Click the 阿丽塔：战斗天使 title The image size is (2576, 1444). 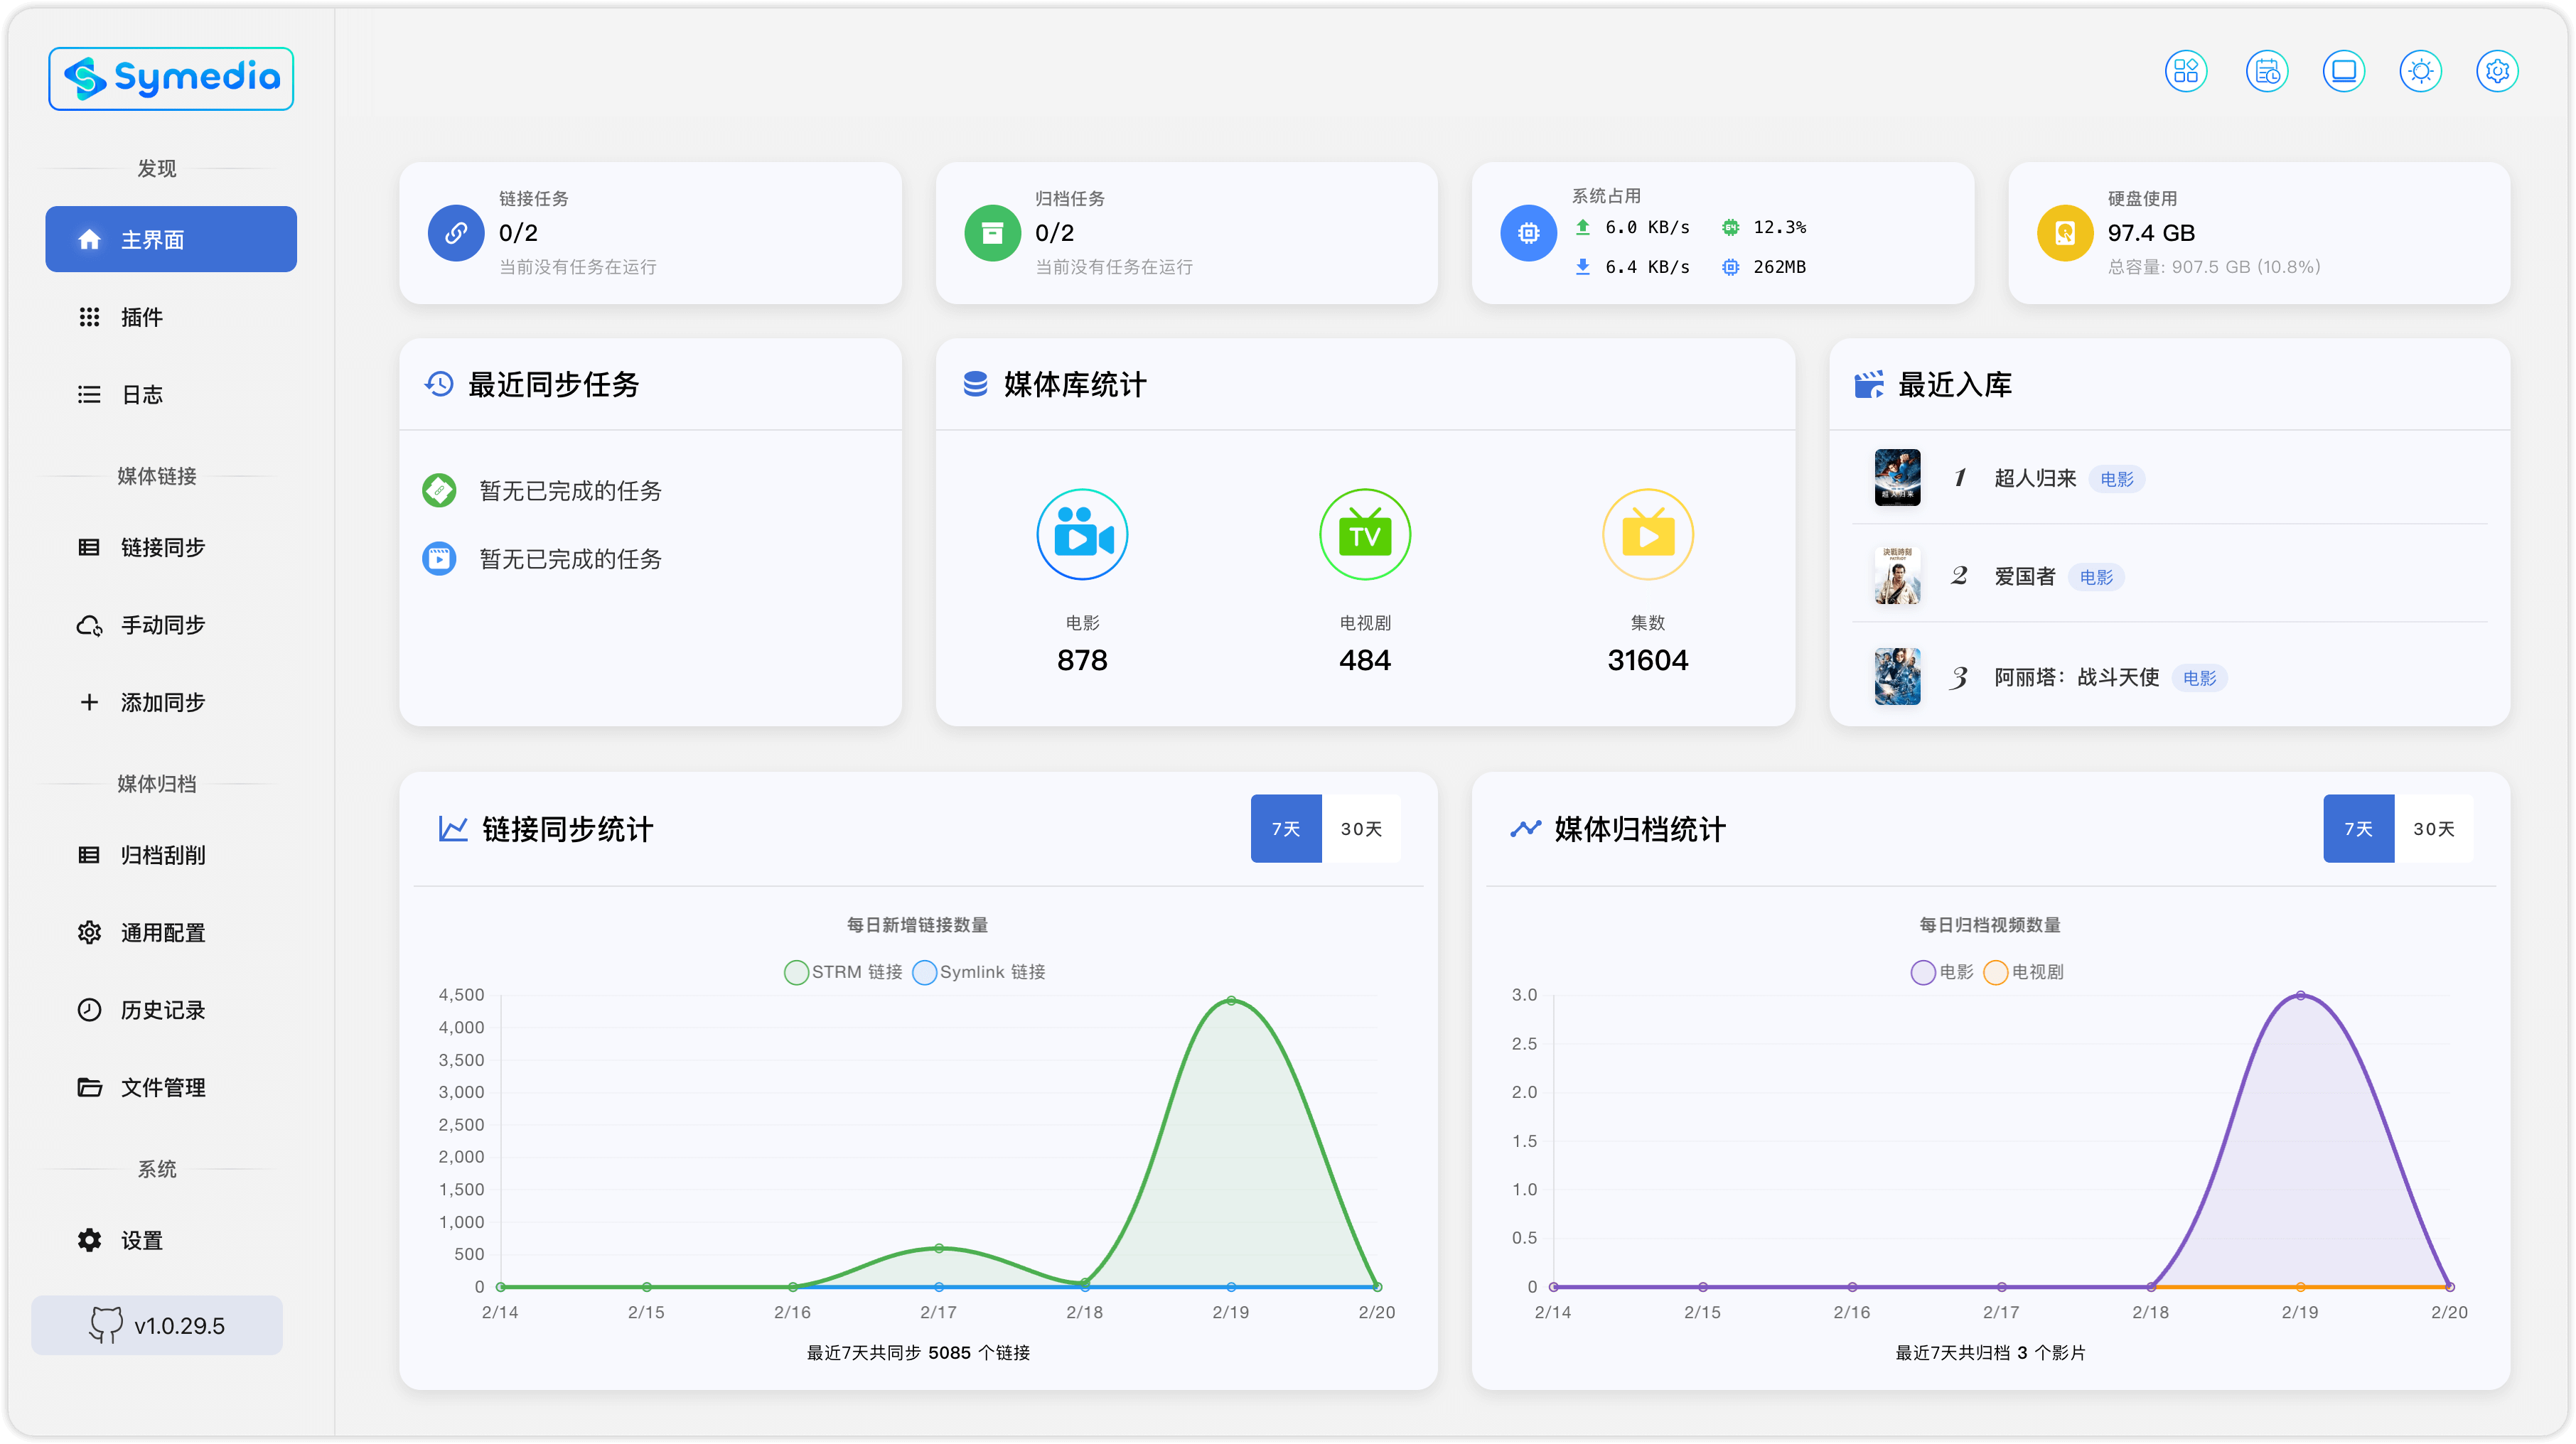pos(2076,677)
